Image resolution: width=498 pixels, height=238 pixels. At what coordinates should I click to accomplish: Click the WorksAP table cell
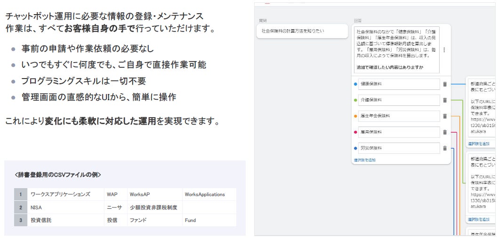[155, 195]
